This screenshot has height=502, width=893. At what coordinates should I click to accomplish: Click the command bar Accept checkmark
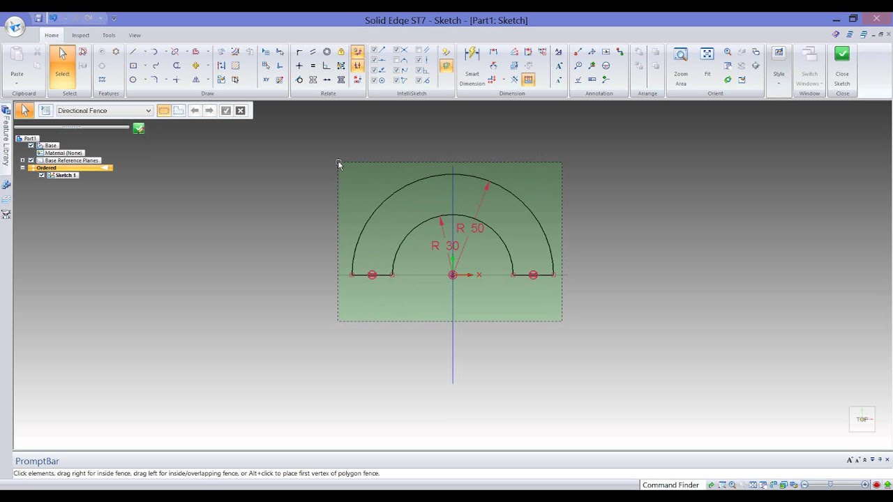(226, 110)
